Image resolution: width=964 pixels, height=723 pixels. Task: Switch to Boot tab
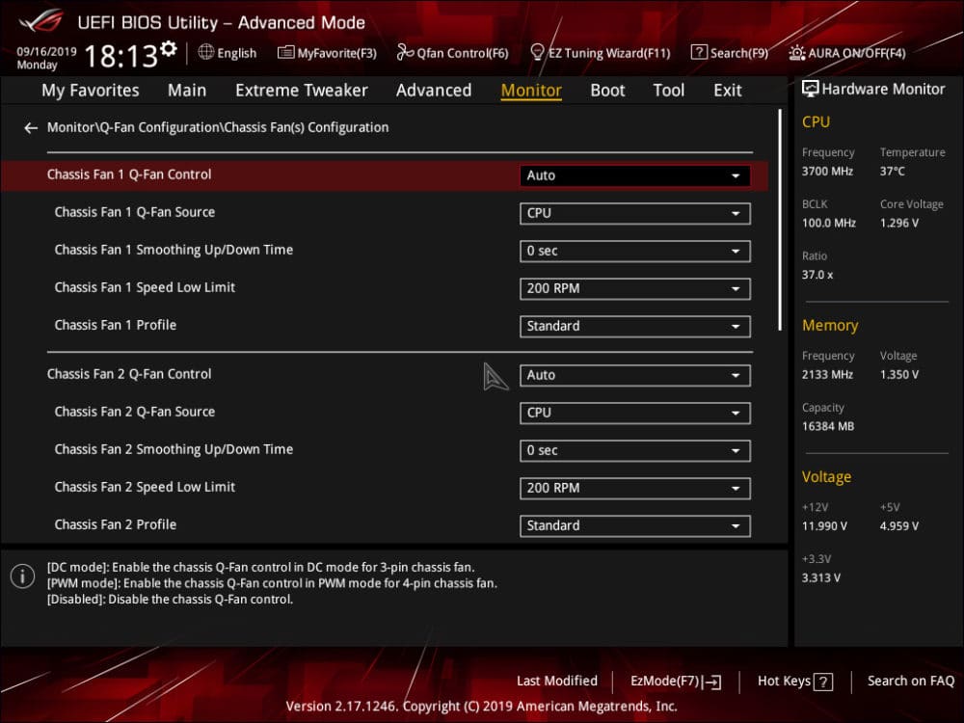(x=607, y=91)
